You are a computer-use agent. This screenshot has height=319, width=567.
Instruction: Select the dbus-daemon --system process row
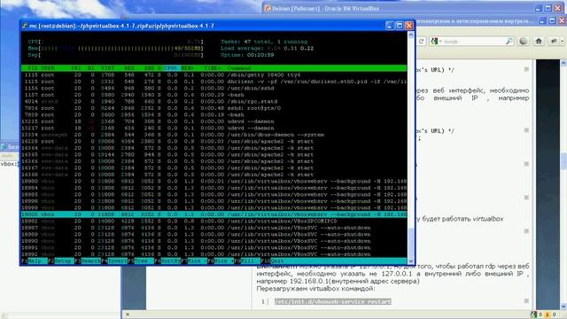click(x=214, y=135)
